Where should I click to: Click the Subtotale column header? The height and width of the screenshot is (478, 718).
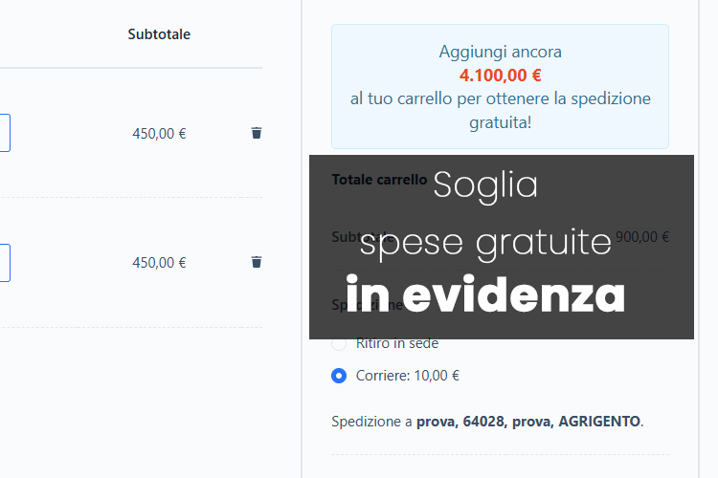click(x=159, y=34)
